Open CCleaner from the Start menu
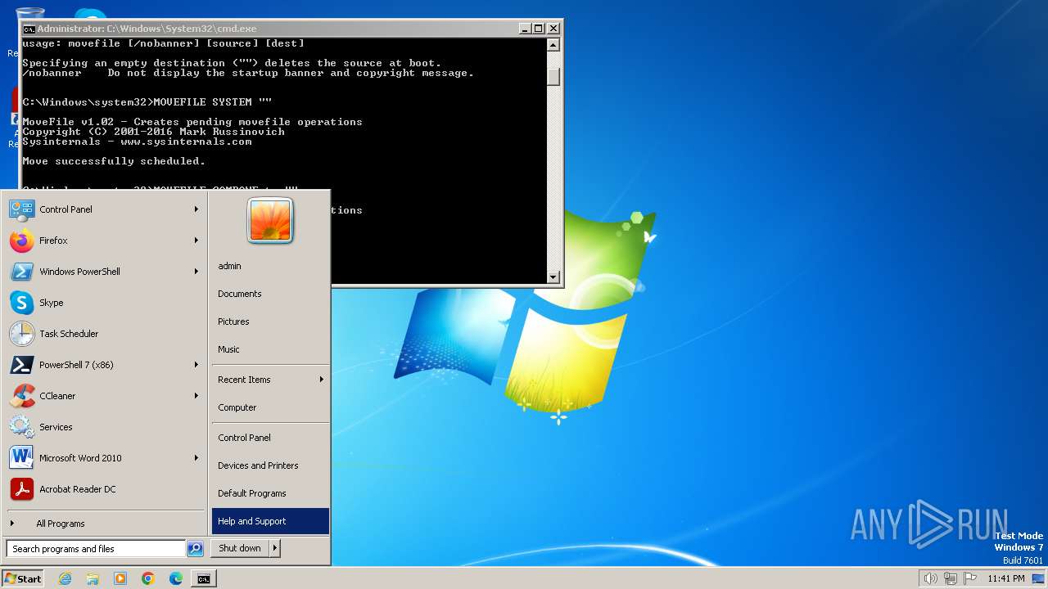This screenshot has width=1048, height=589. click(x=104, y=396)
